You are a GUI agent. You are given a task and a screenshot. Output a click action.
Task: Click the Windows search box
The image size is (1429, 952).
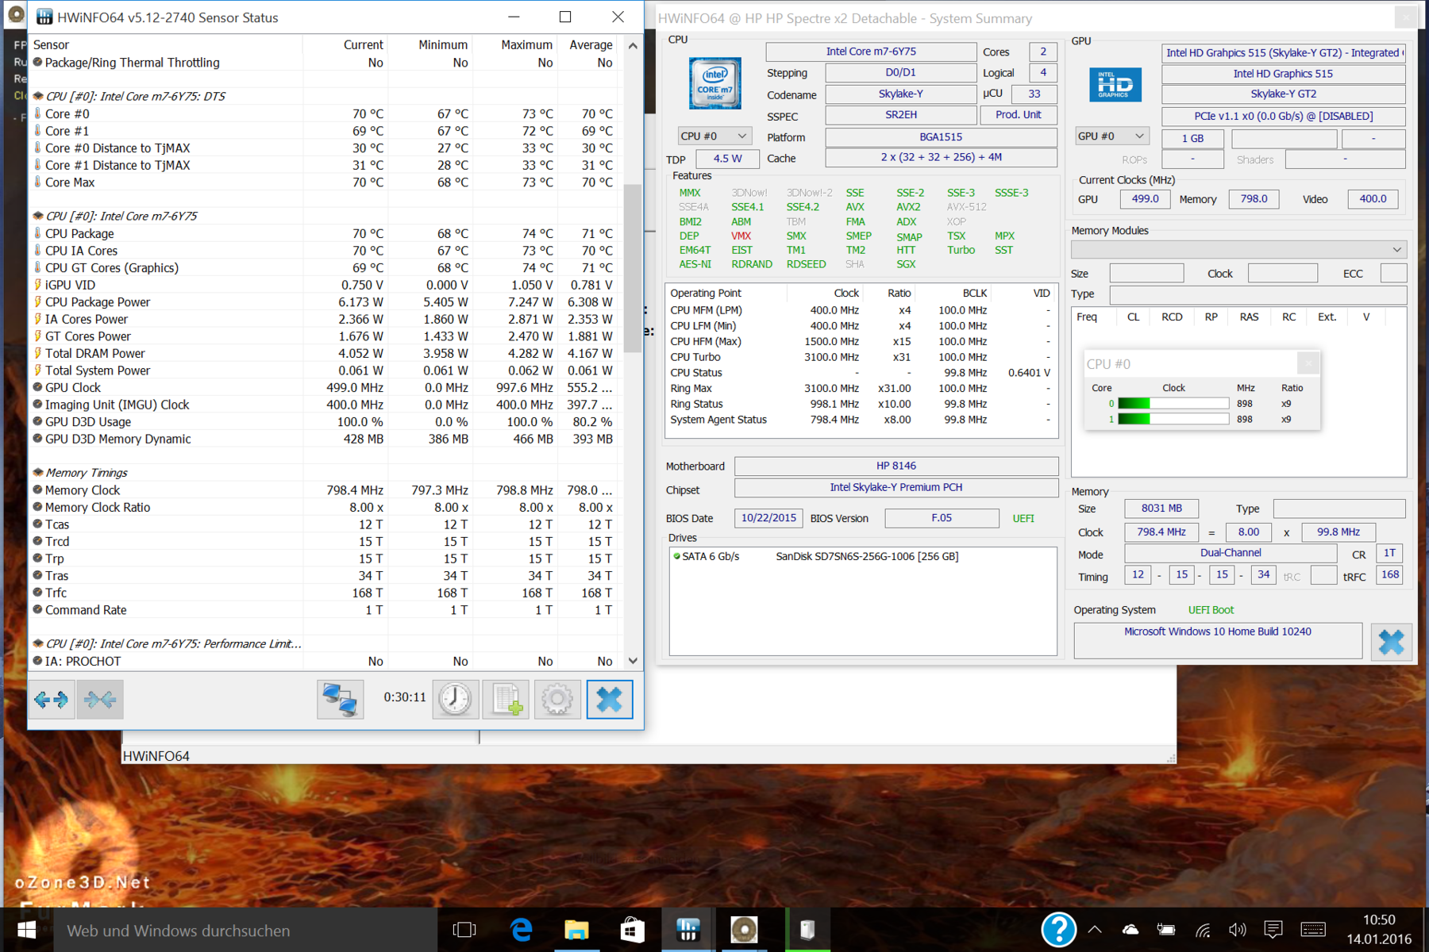coord(245,930)
